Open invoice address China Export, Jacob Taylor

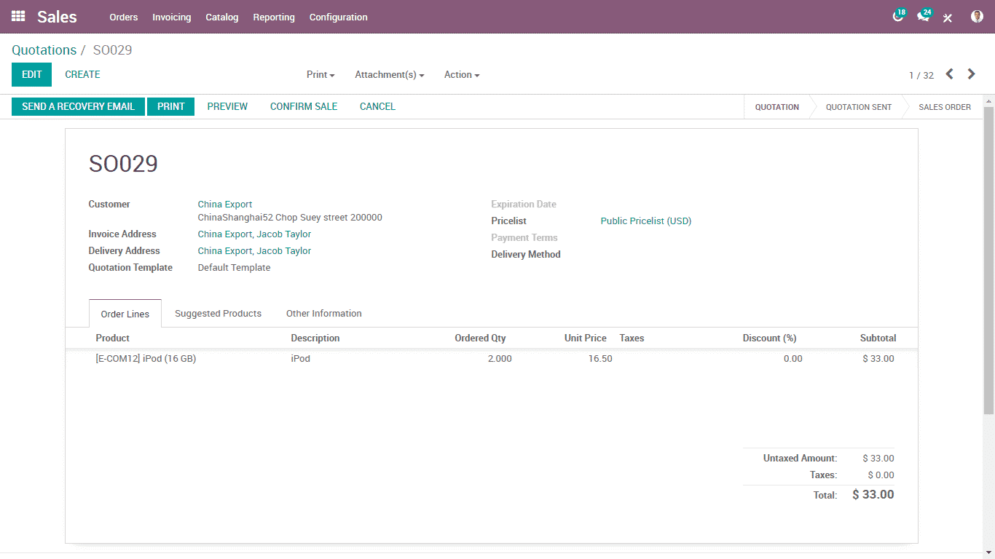point(254,234)
